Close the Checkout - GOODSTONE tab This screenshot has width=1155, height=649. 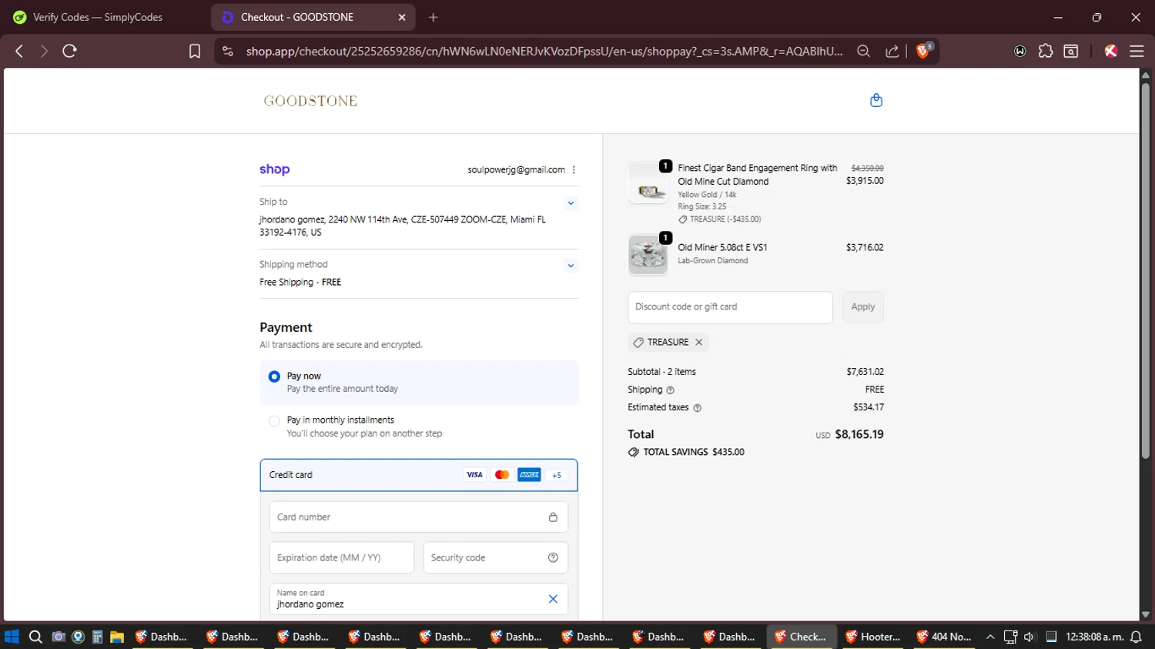click(x=402, y=17)
